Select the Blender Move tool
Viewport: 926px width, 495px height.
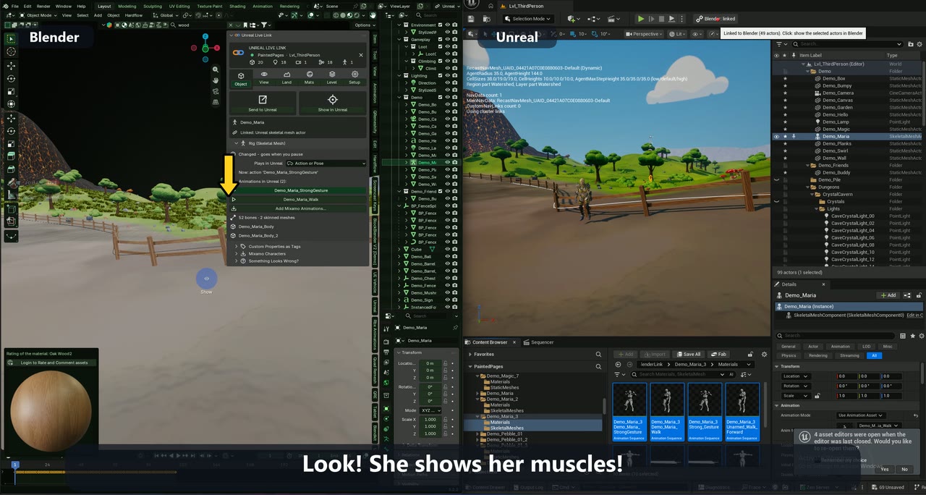click(11, 66)
